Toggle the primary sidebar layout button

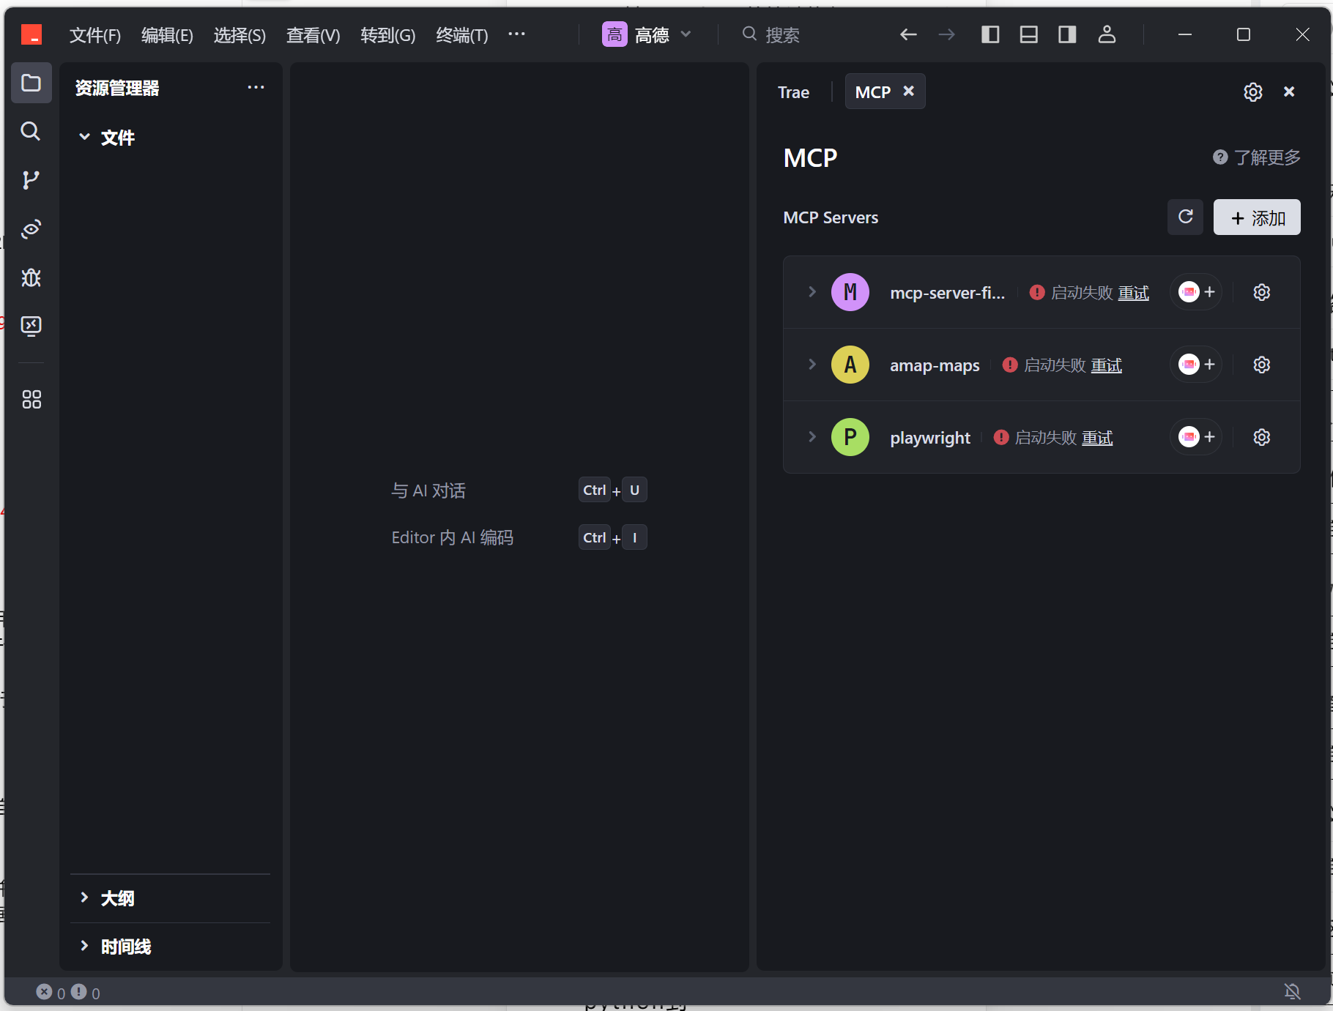point(990,34)
